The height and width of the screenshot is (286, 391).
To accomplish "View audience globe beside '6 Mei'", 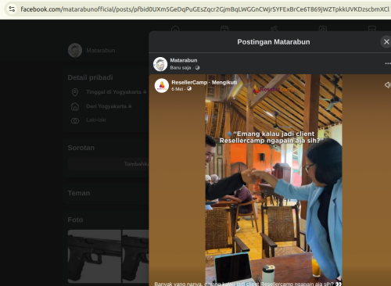I will coord(189,89).
